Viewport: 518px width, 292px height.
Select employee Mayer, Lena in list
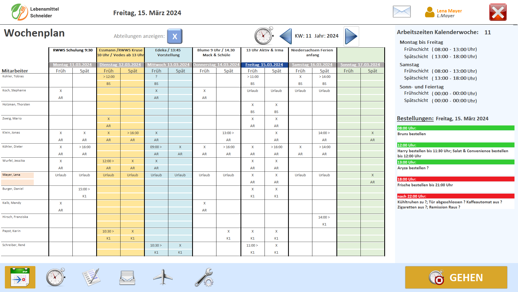click(x=11, y=175)
